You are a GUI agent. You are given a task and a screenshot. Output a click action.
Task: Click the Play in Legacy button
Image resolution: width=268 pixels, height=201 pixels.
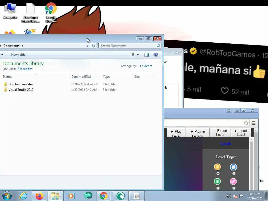198,133
